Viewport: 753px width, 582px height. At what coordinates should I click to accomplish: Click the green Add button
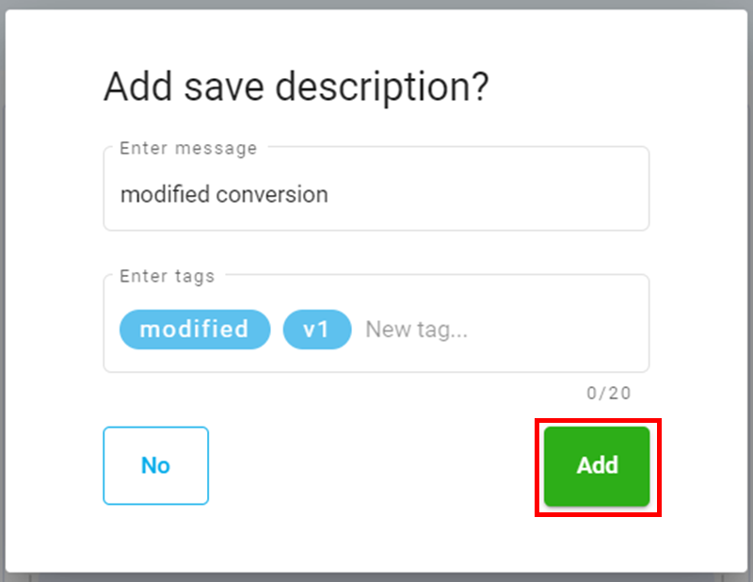pyautogui.click(x=597, y=466)
